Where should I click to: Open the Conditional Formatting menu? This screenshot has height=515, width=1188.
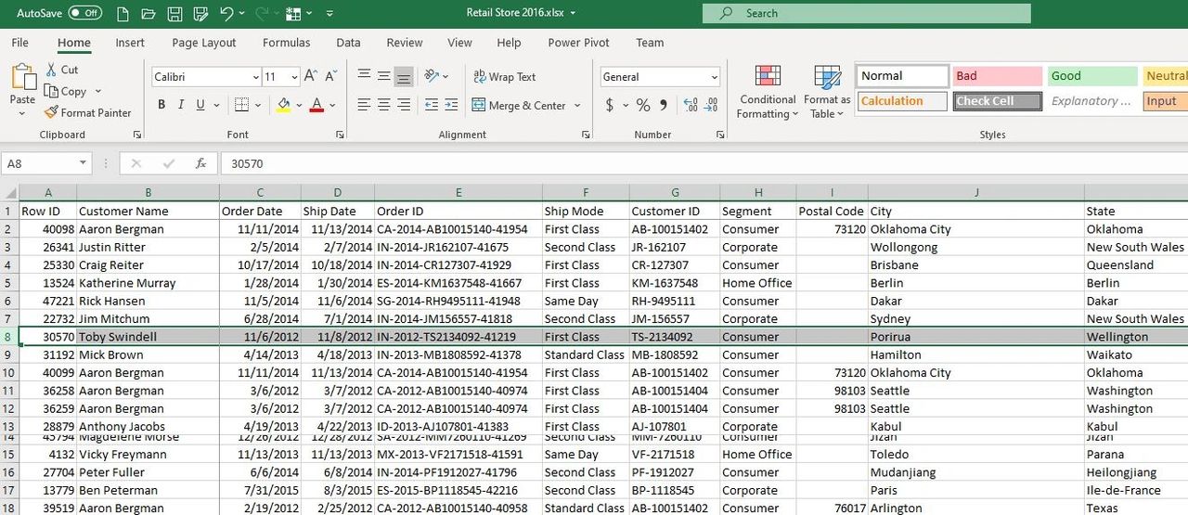[x=768, y=93]
